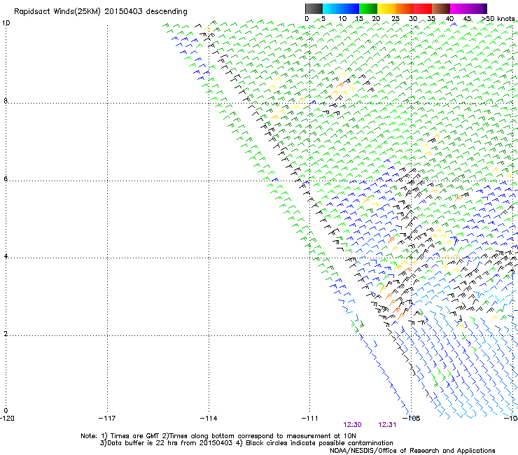Image resolution: width=518 pixels, height=455 pixels.
Task: Select the gray 0-5 knots color segment
Action: point(314,8)
